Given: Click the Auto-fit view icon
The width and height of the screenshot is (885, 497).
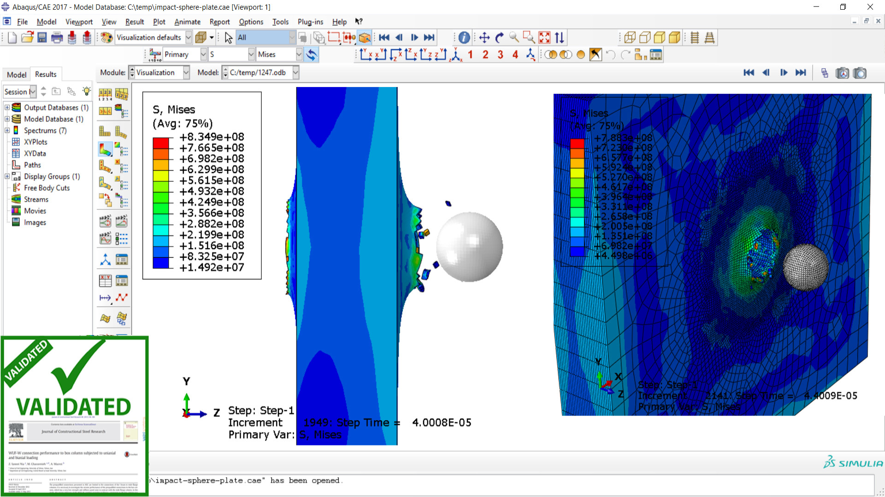Looking at the screenshot, I should [x=544, y=38].
